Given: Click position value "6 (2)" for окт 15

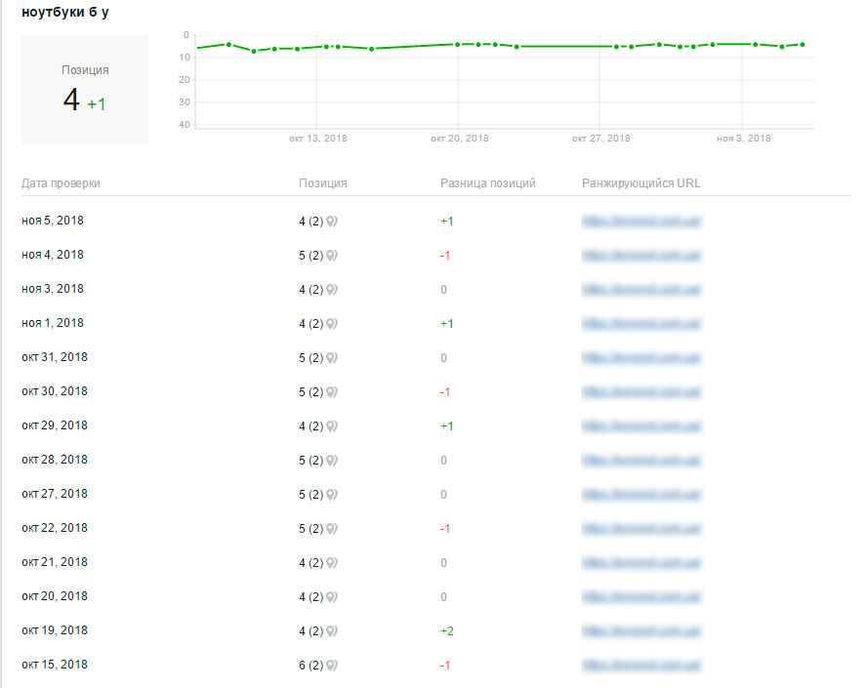Looking at the screenshot, I should 311,666.
